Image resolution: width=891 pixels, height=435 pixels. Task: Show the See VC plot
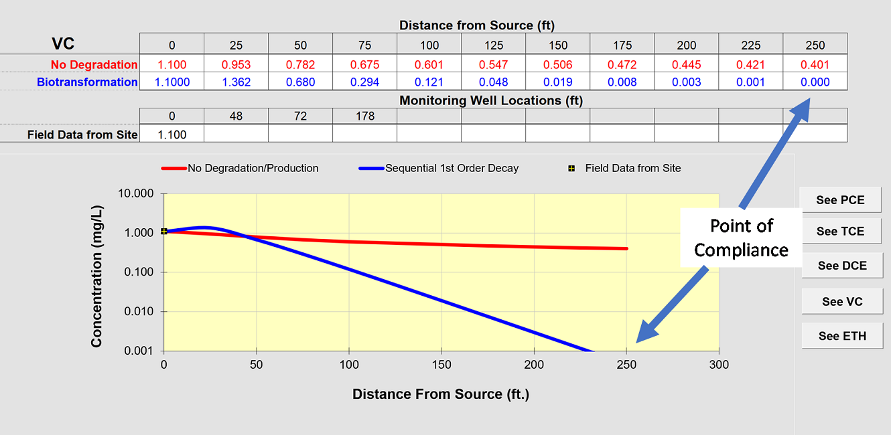coord(842,302)
